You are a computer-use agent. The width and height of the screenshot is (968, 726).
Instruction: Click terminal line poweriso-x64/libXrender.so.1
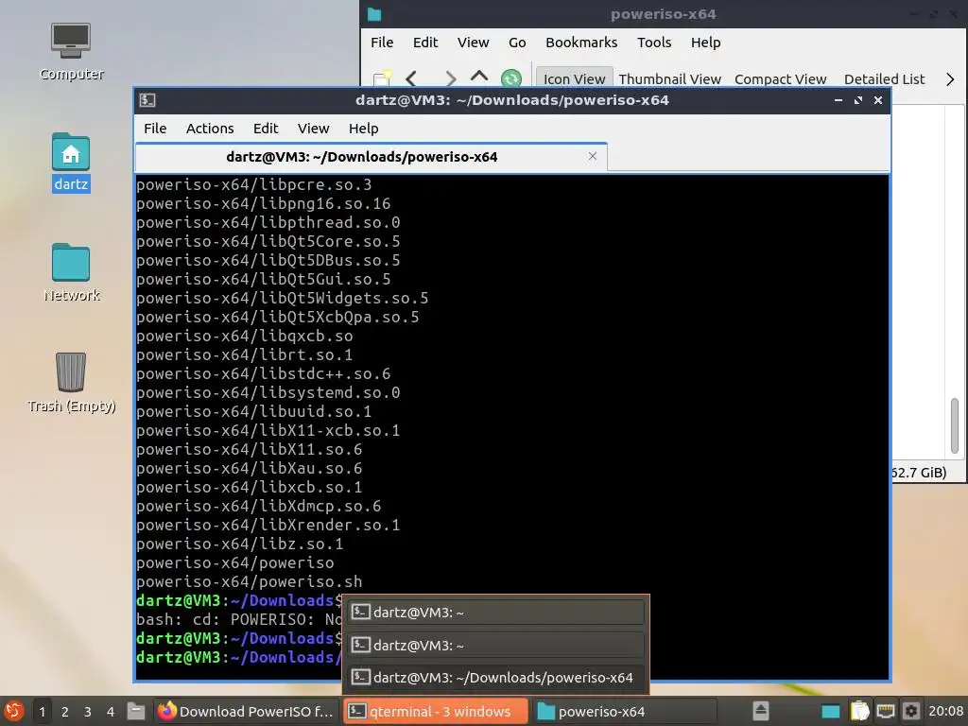coord(268,525)
